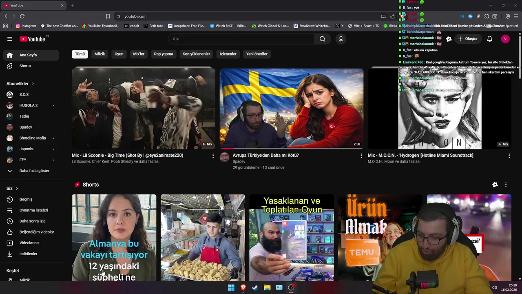522x294 pixels.
Task: Open the Japonbu subscription channel
Action: (x=31, y=149)
